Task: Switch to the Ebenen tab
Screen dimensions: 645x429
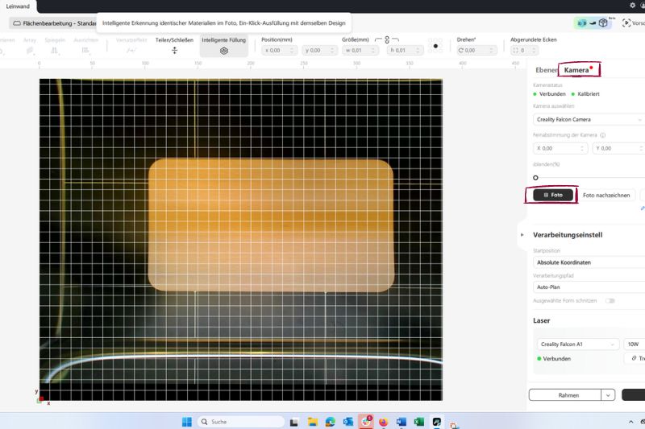Action: coord(547,71)
